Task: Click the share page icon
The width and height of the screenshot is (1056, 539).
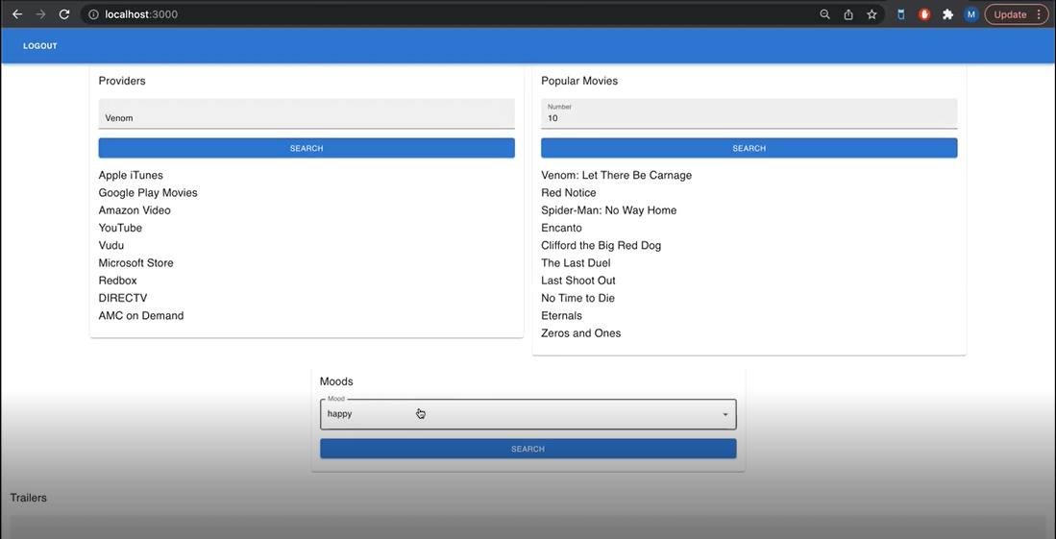Action: tap(848, 14)
